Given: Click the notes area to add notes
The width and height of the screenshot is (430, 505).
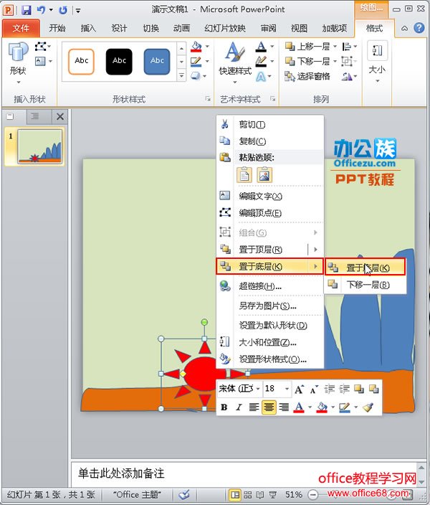Looking at the screenshot, I should click(x=243, y=473).
